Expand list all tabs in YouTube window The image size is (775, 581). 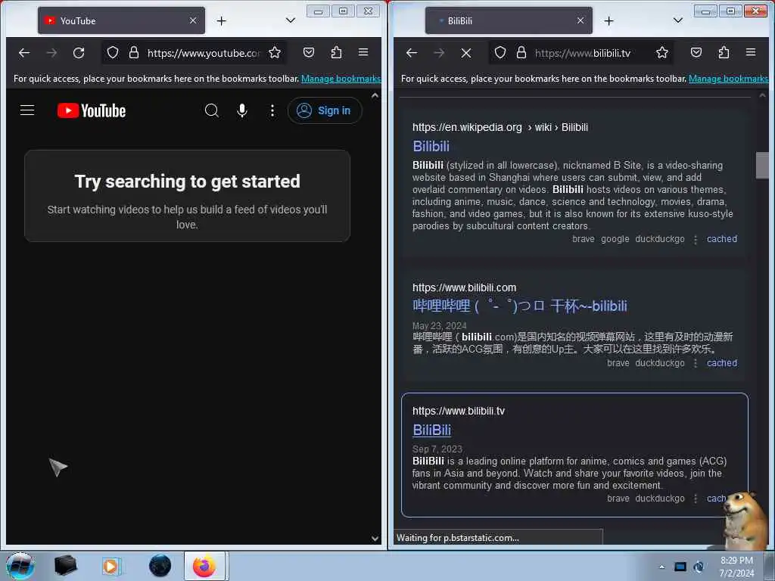point(291,20)
